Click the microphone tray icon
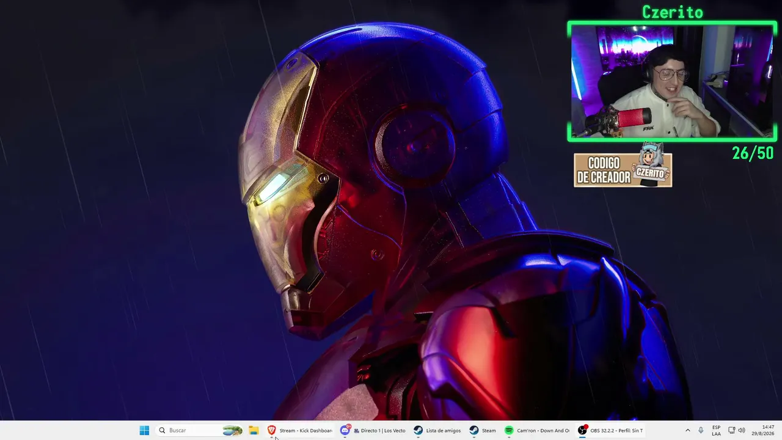 coord(701,430)
